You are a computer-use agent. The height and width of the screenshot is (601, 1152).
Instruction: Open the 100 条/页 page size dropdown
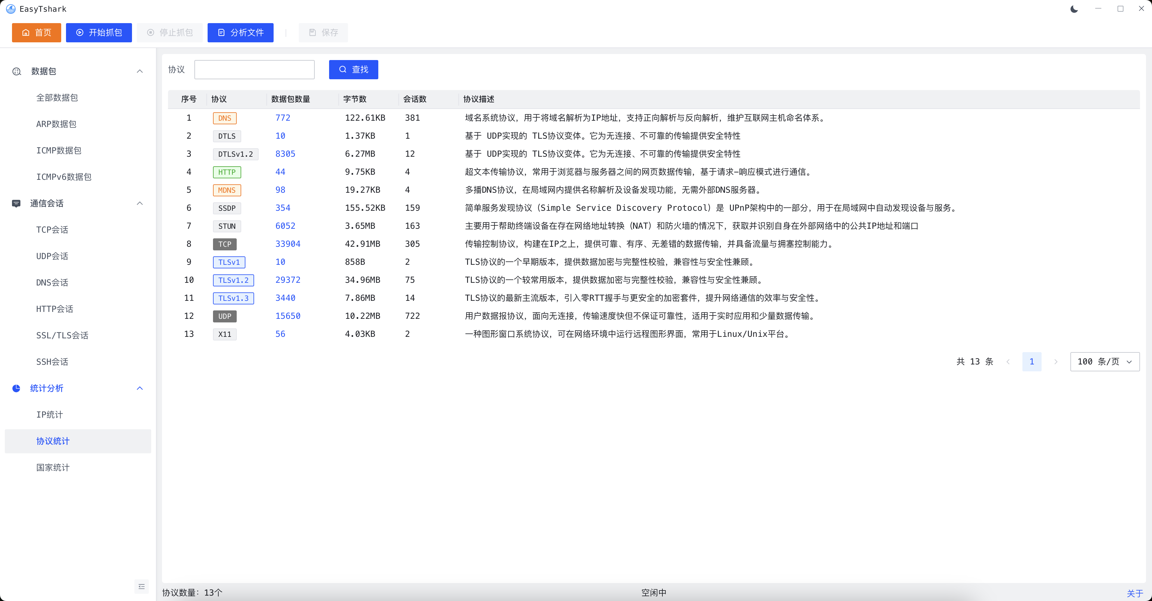[x=1105, y=361]
